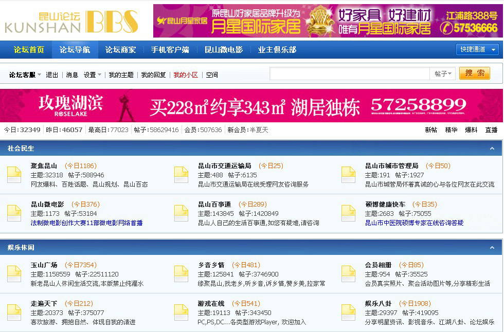This screenshot has height=332, width=504.
Task: Open 手机客户端 navigation item
Action: 170,50
